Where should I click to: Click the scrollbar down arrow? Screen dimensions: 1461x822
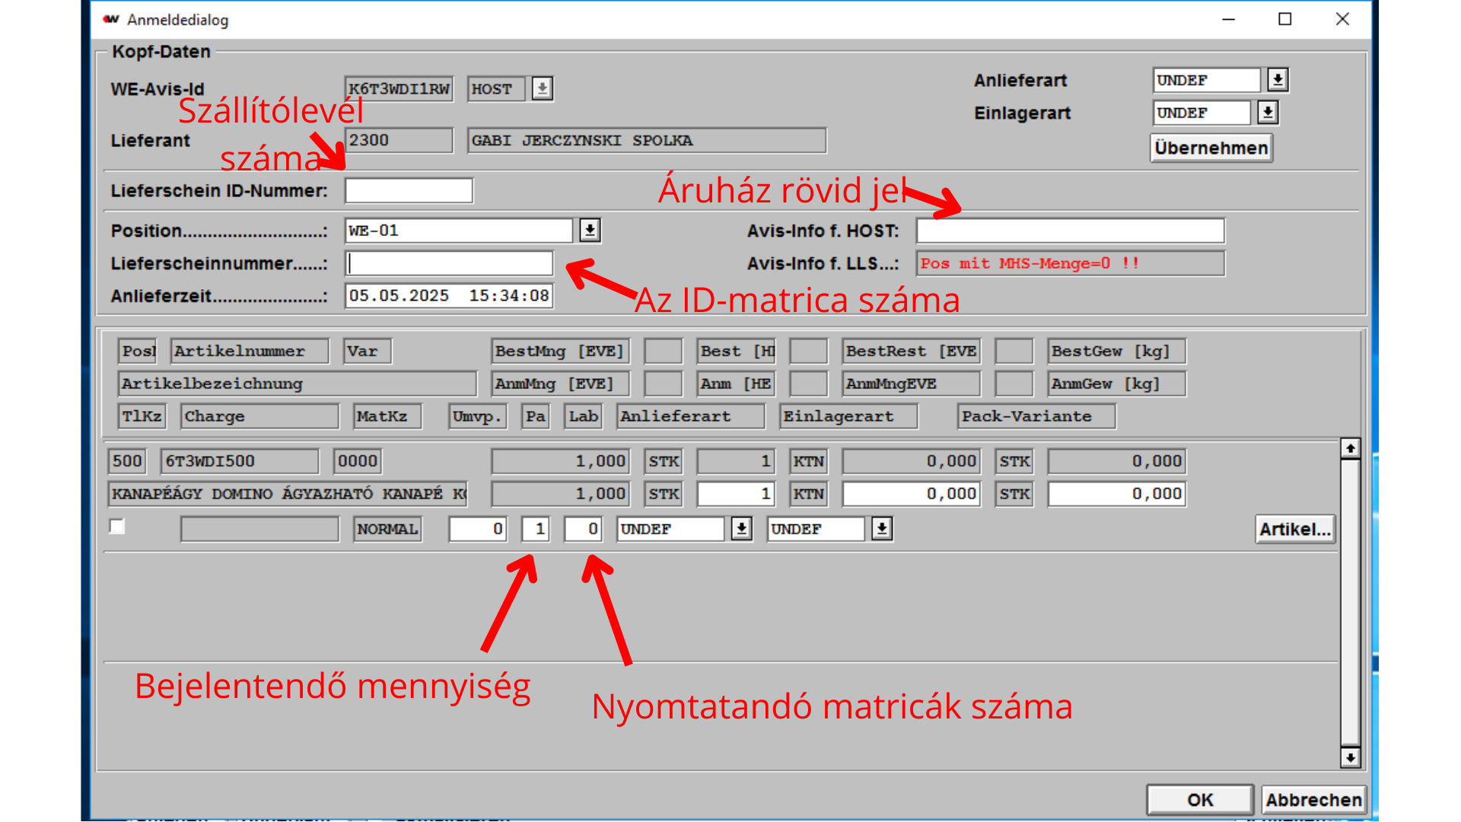pyautogui.click(x=1350, y=757)
